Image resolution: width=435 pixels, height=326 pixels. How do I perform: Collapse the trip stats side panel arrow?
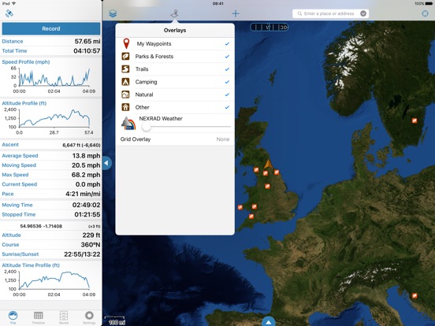tap(107, 163)
